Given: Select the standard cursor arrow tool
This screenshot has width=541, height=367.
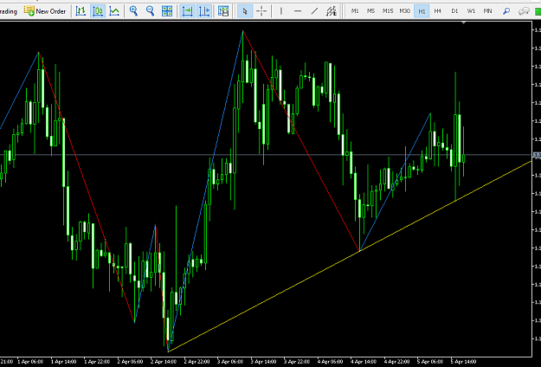Looking at the screenshot, I should 245,11.
